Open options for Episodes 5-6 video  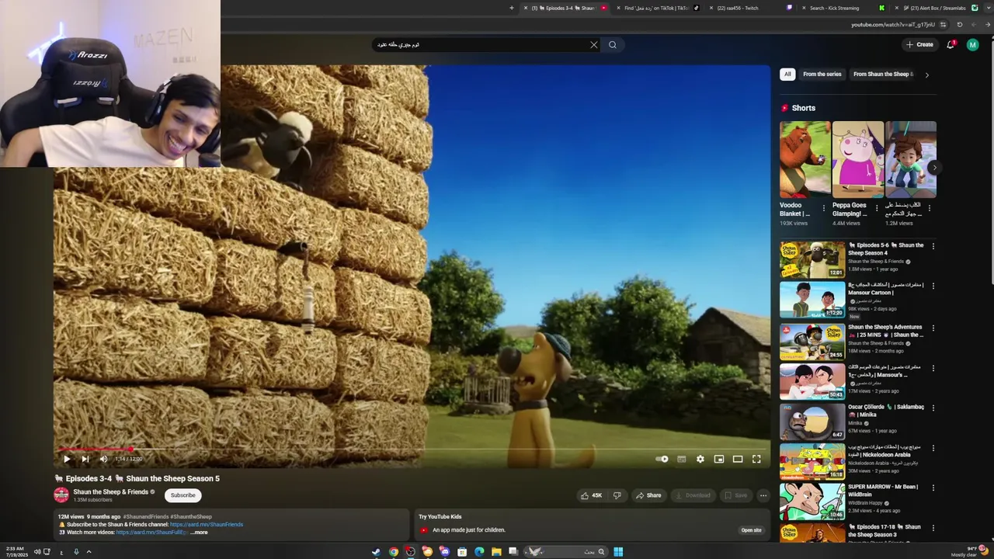pos(933,246)
